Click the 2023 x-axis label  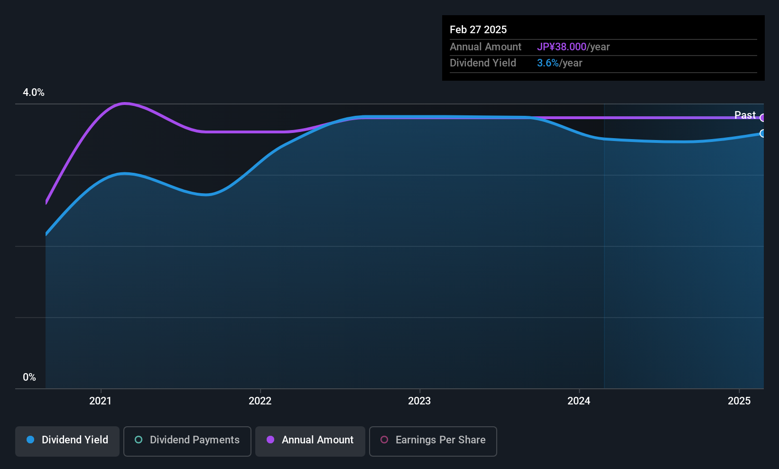[x=419, y=401]
